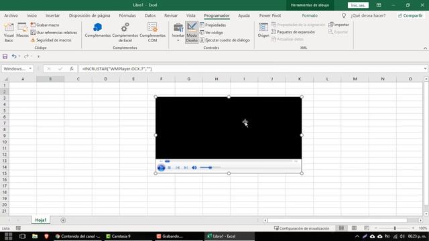Image resolution: width=429 pixels, height=241 pixels.
Task: Click Ver código
Action: coord(211,33)
